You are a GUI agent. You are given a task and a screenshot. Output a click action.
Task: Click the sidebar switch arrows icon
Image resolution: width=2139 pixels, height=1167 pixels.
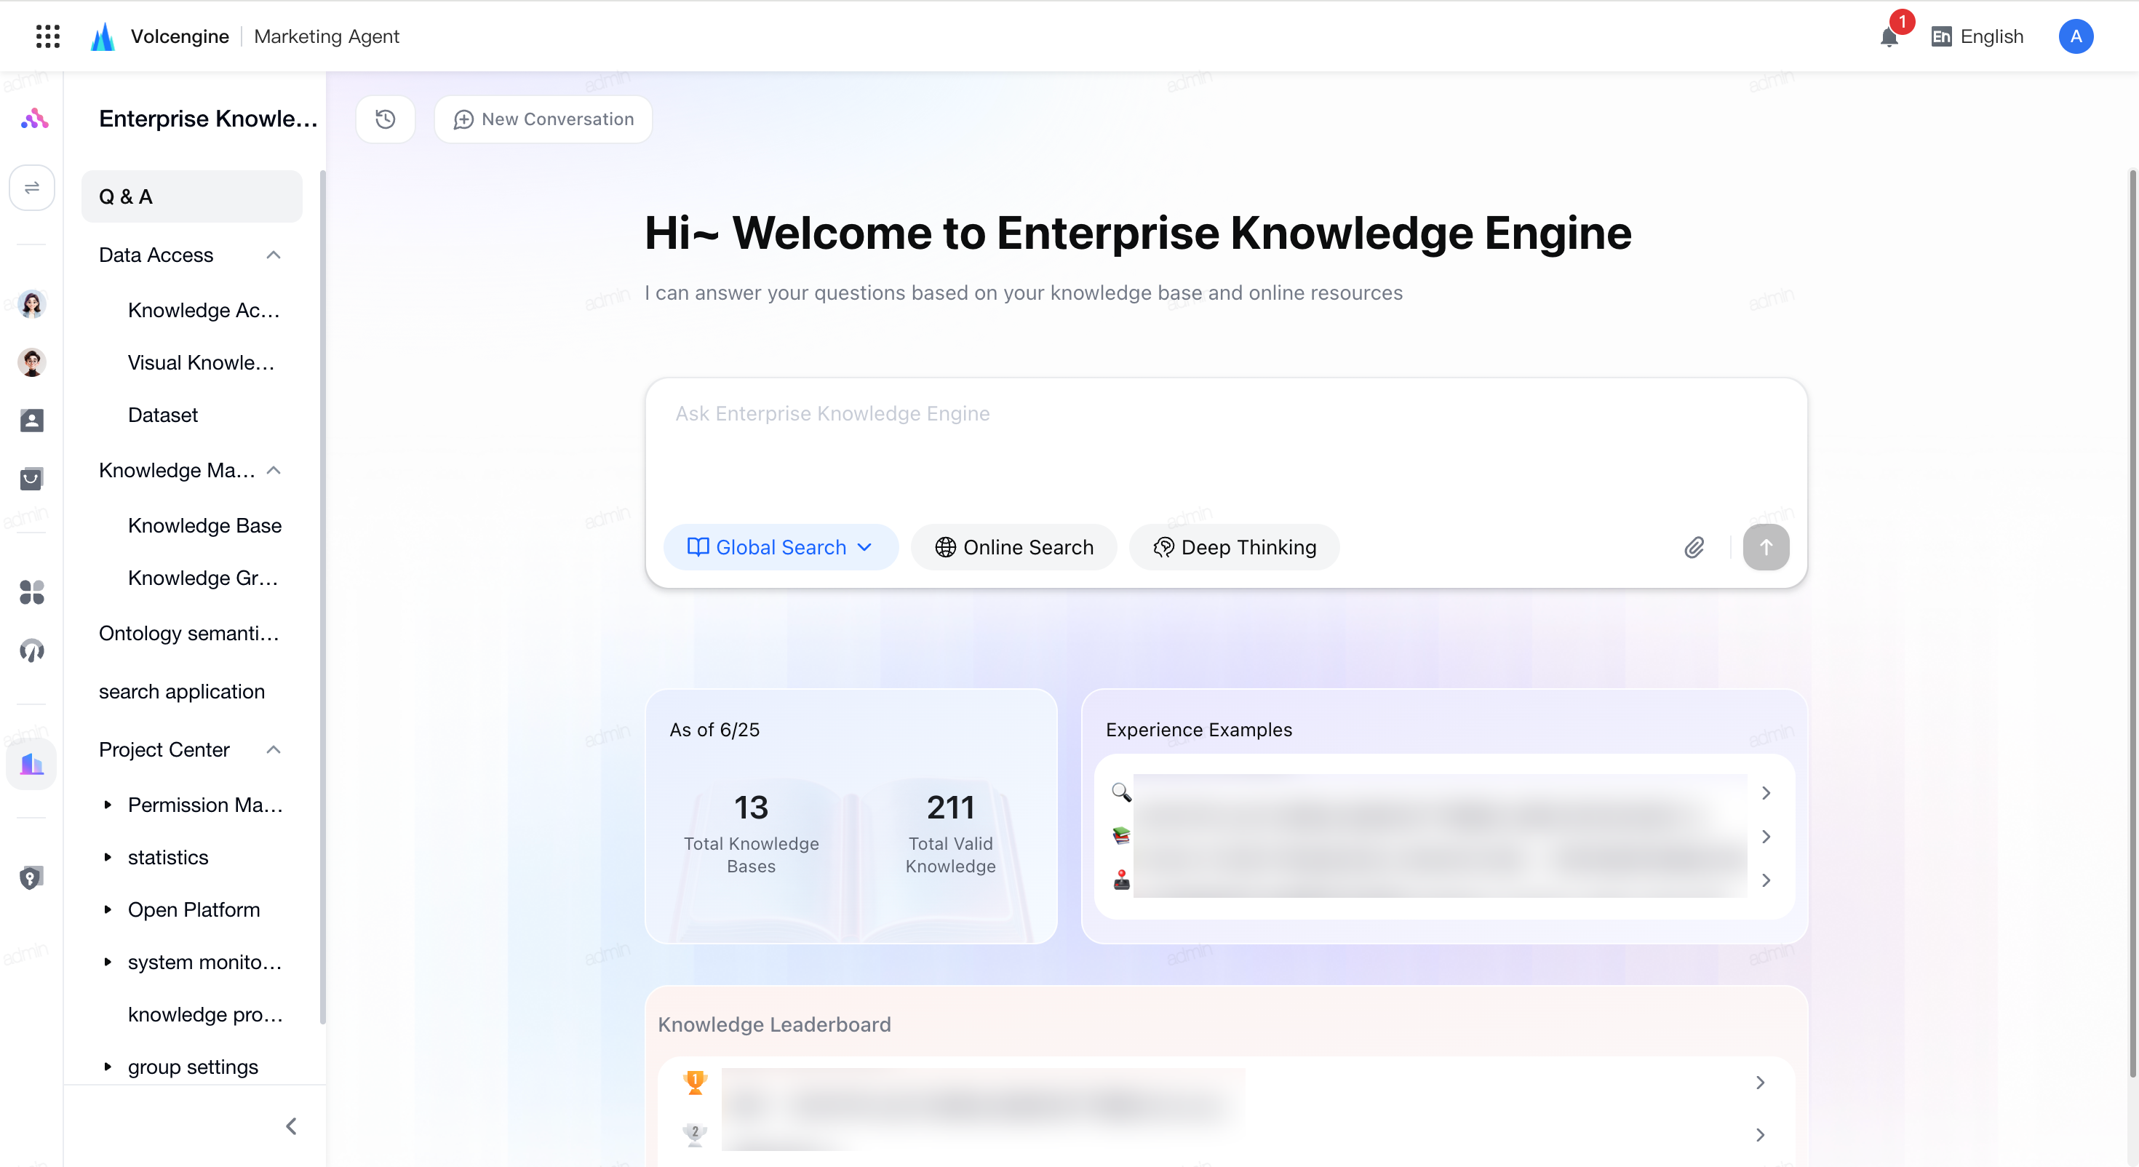click(31, 188)
